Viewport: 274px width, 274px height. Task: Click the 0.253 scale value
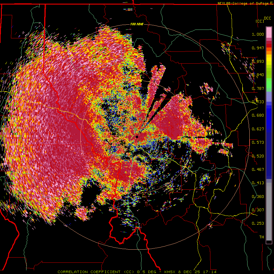[258, 223]
